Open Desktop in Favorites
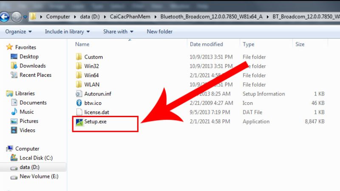 tap(29, 56)
